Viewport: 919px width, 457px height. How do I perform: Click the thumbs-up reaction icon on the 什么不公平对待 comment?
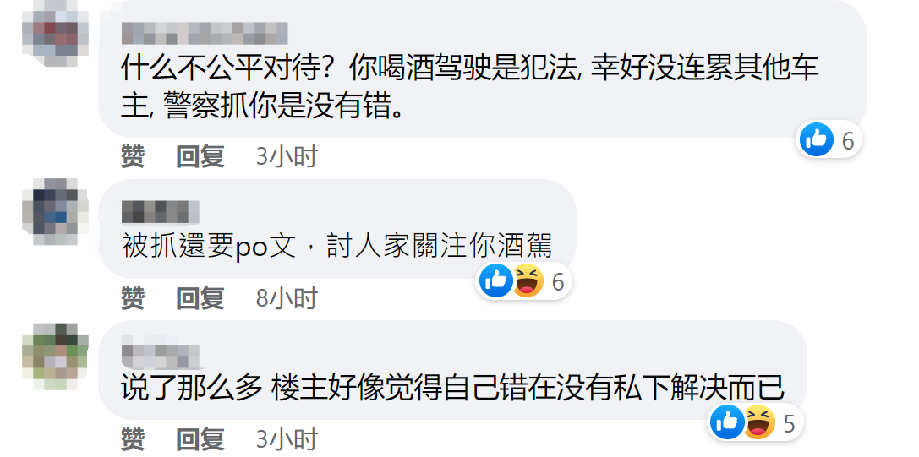[817, 139]
